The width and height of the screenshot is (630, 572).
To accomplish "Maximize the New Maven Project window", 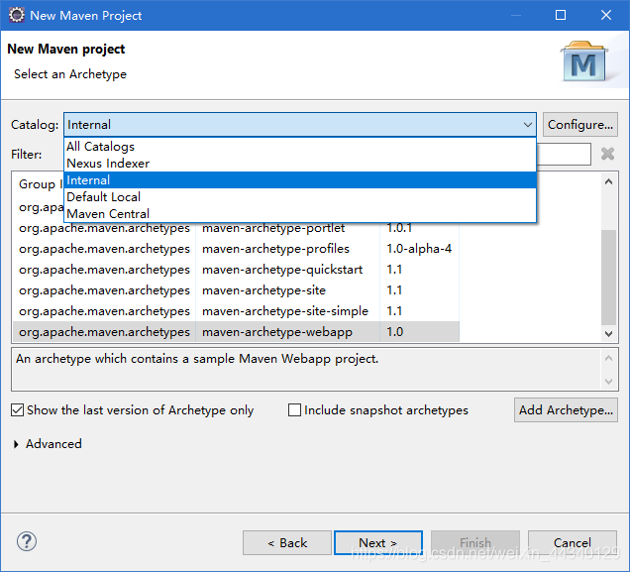I will coord(561,15).
